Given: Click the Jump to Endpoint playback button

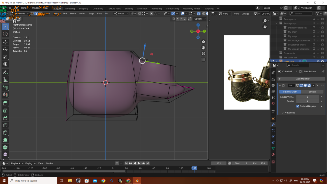Looking at the screenshot, I should (x=147, y=163).
